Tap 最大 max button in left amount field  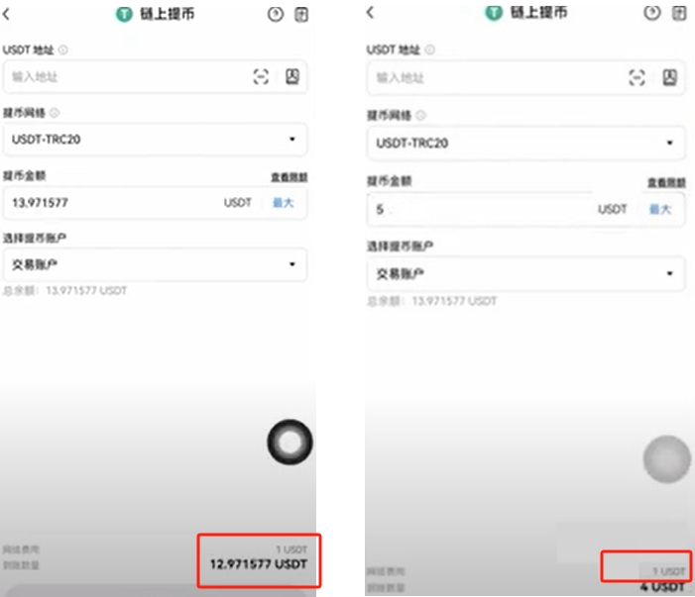[x=284, y=203]
